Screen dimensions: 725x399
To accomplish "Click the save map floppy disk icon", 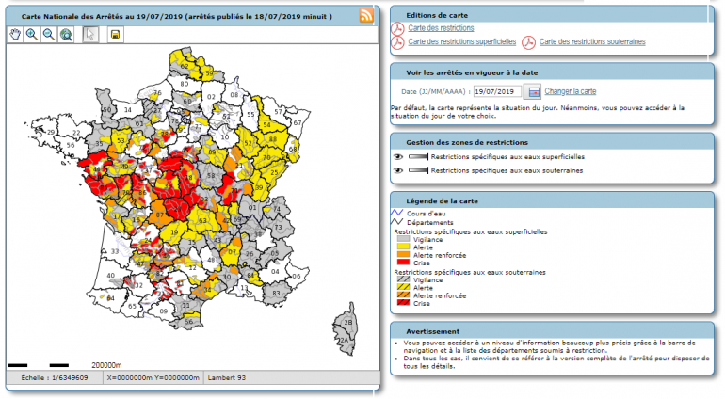I will (115, 35).
